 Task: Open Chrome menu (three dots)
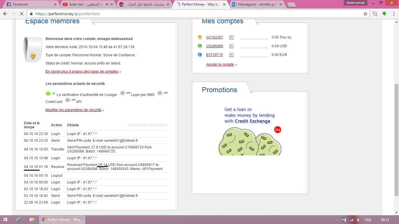(x=393, y=14)
